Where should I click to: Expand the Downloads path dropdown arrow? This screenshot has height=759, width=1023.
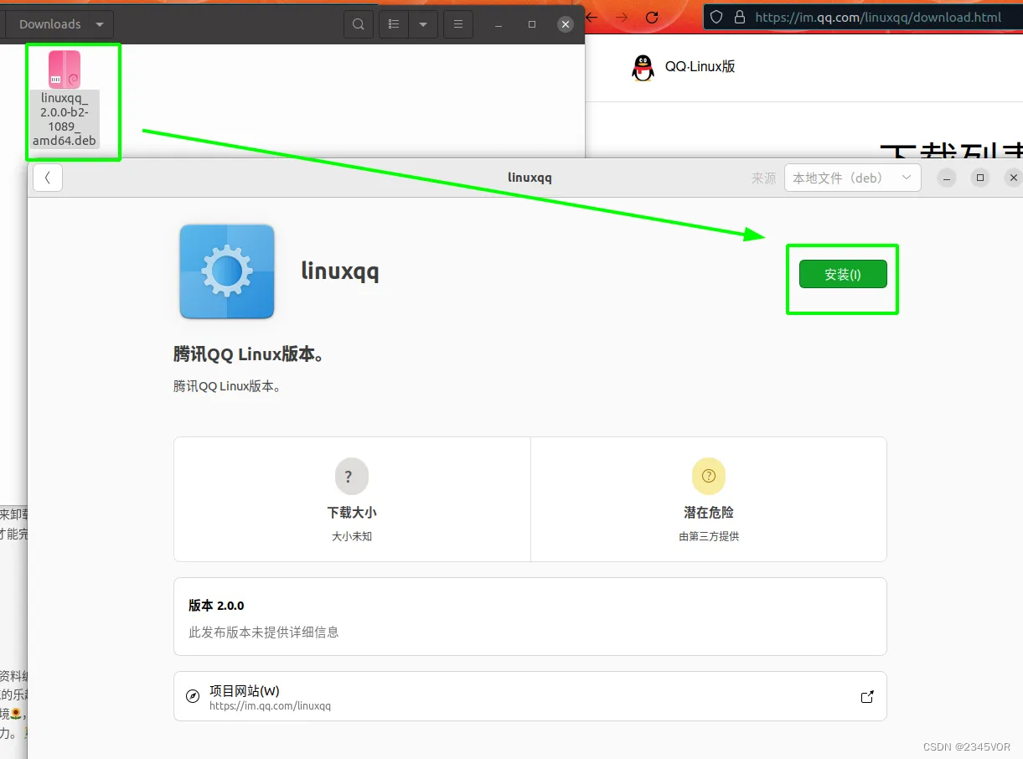pos(100,24)
